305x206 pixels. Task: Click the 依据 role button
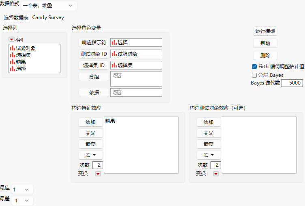pyautogui.click(x=94, y=93)
